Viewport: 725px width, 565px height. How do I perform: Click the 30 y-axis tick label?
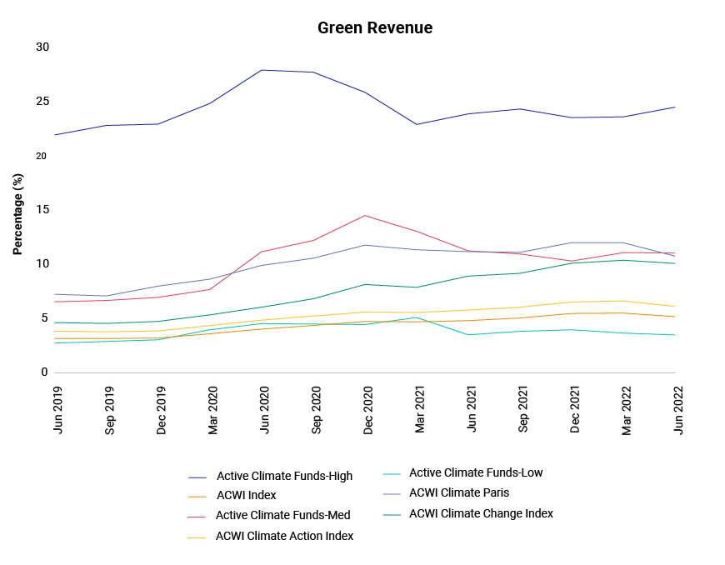(x=42, y=47)
